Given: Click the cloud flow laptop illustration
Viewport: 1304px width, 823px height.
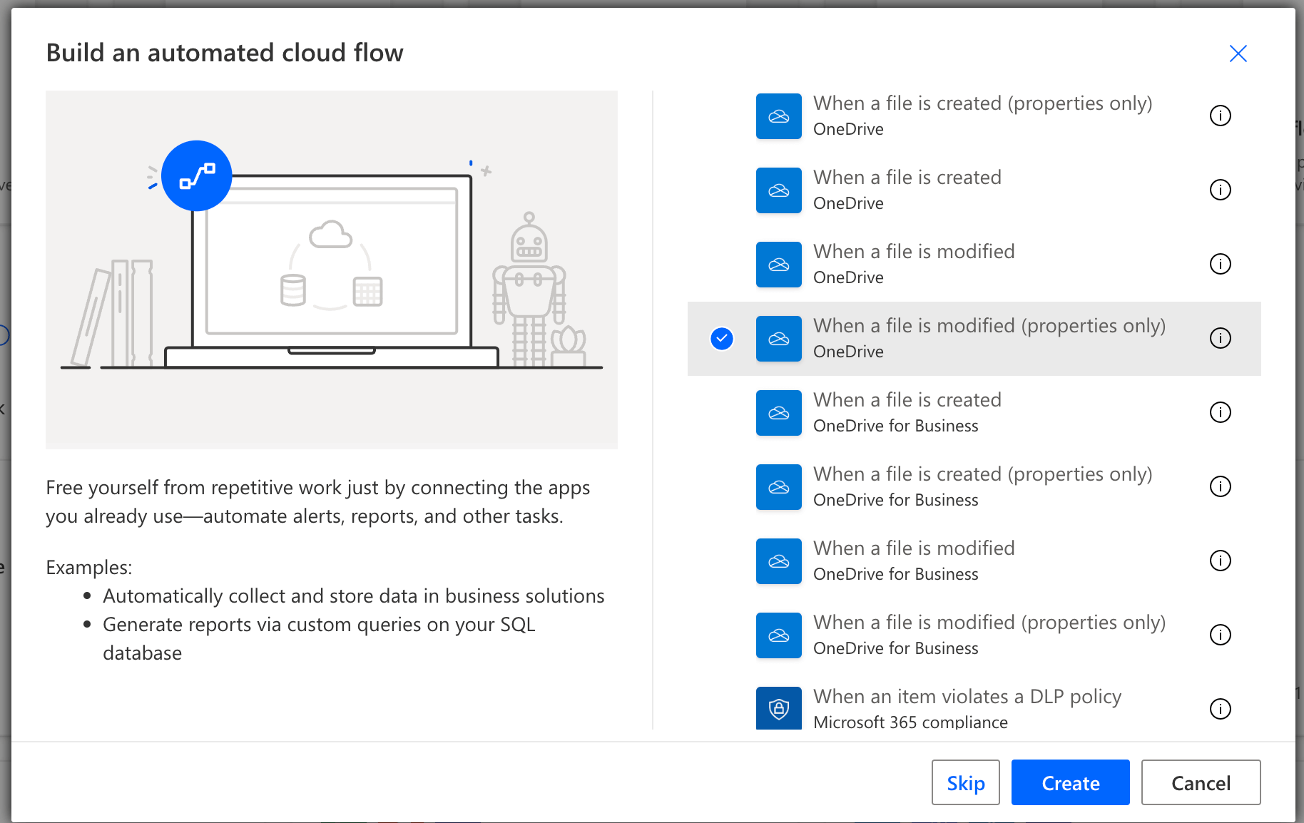Looking at the screenshot, I should 332,271.
